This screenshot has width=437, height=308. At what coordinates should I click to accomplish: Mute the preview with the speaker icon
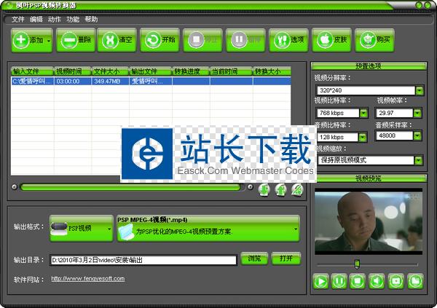377,280
